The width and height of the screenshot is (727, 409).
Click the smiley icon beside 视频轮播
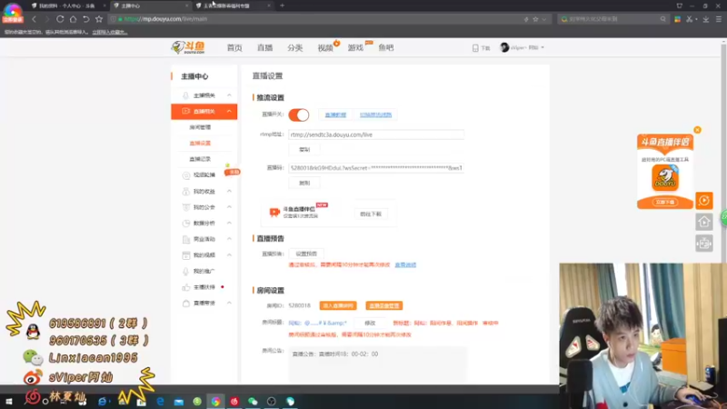click(186, 175)
